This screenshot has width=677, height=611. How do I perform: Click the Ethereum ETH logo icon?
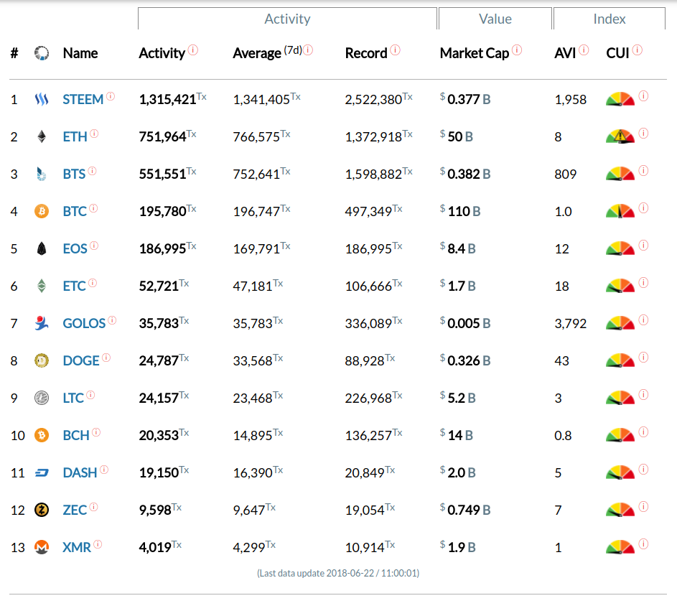click(42, 137)
